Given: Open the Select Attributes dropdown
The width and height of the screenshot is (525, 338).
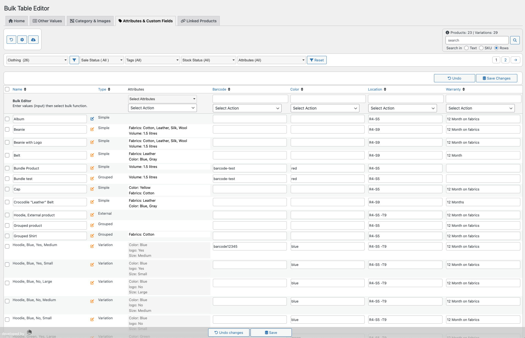Looking at the screenshot, I should click(x=162, y=99).
